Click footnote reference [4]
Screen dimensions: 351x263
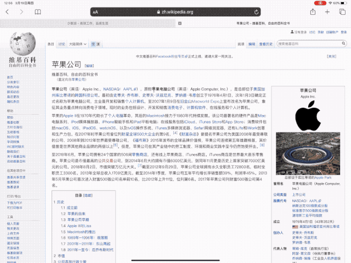175,133
